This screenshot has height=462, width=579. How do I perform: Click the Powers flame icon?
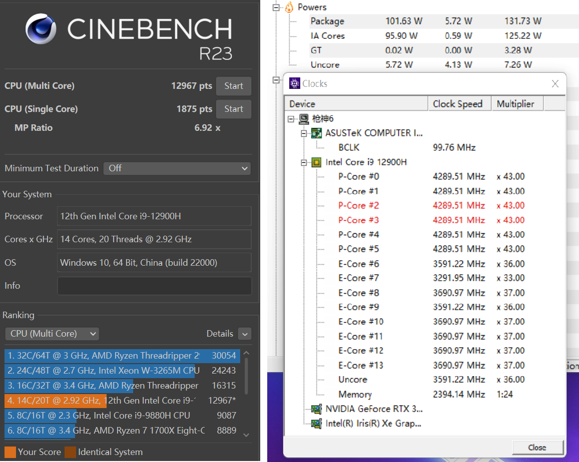[x=289, y=7]
